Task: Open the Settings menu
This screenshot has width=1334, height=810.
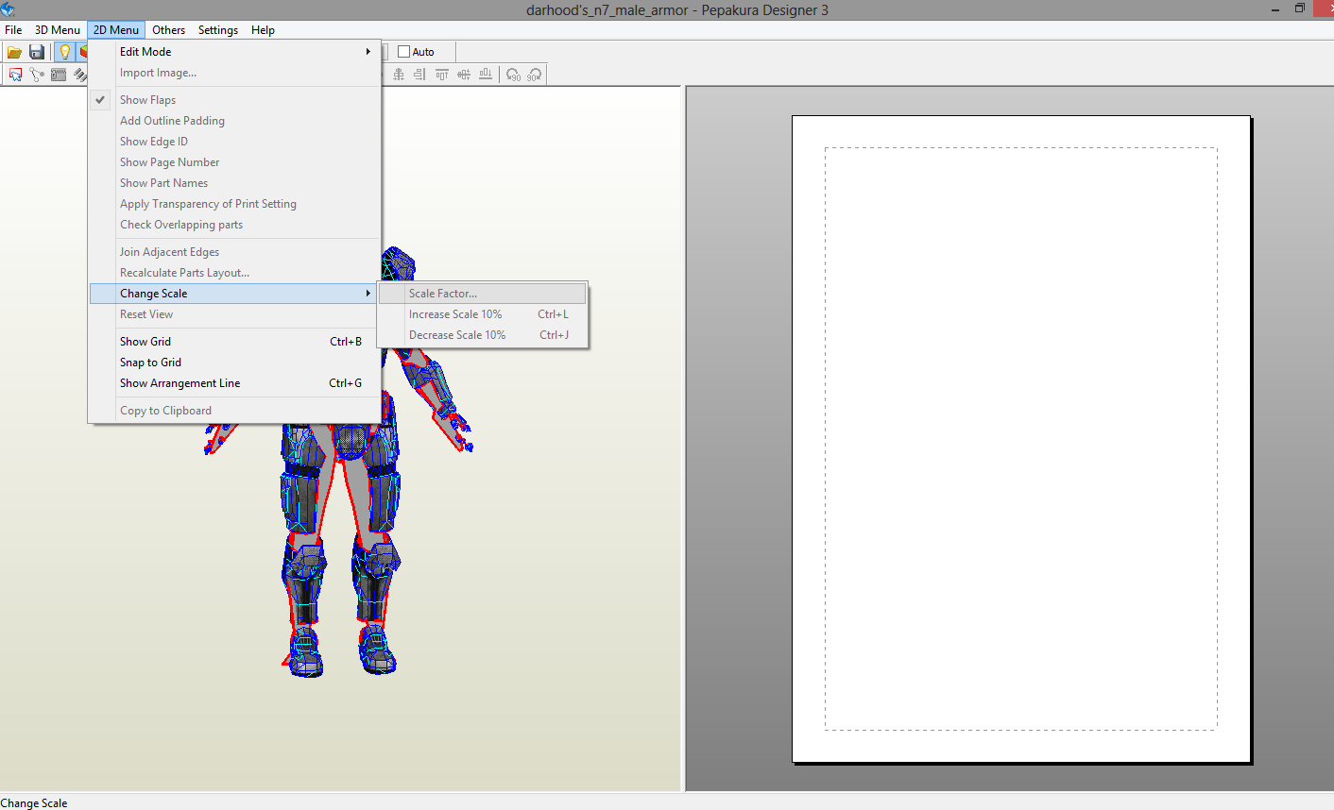Action: 218,30
